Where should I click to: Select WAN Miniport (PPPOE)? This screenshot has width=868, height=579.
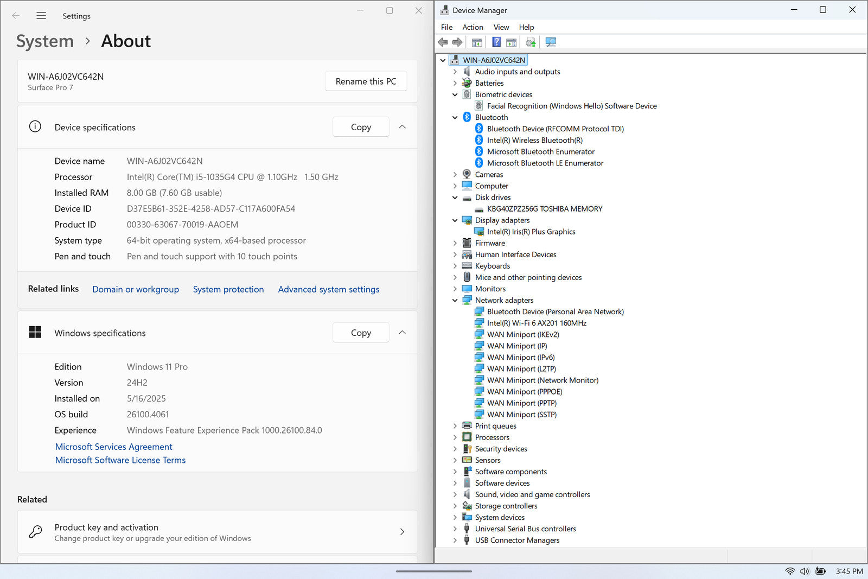point(525,392)
